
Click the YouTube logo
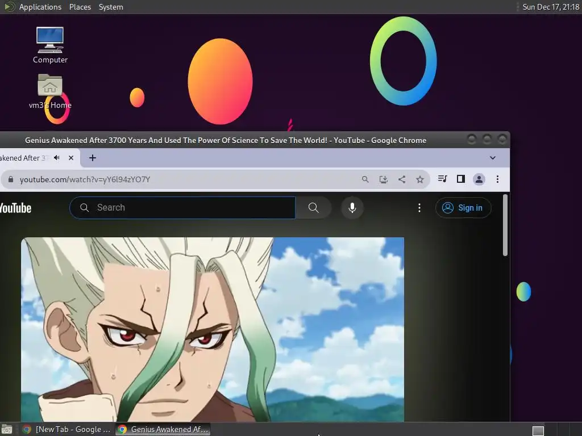15,208
